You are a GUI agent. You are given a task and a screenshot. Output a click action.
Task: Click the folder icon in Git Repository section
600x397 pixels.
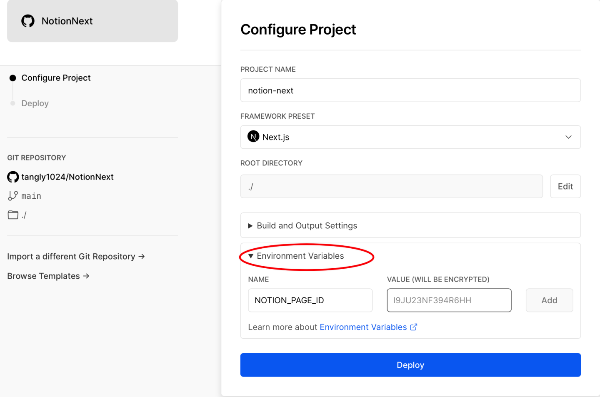13,215
